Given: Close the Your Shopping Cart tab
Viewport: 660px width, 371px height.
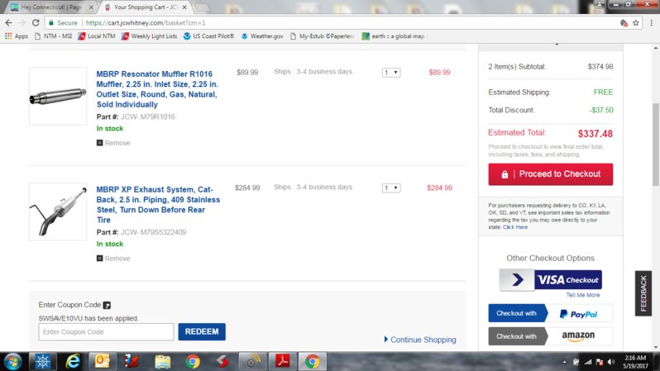Looking at the screenshot, I should click(x=184, y=7).
